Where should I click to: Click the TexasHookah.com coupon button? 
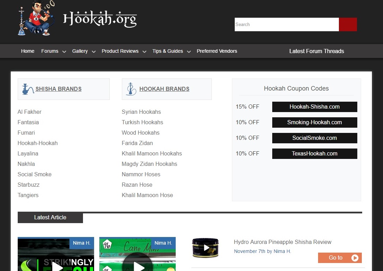pyautogui.click(x=315, y=154)
